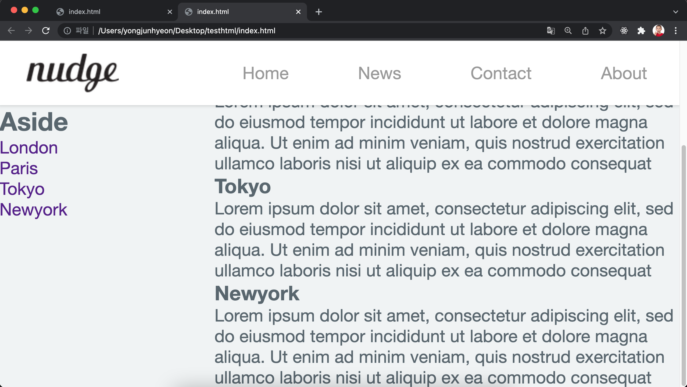This screenshot has width=687, height=387.
Task: Close the active index.html tab
Action: point(298,12)
